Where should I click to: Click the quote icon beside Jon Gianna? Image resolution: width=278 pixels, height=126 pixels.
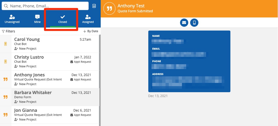[5, 115]
